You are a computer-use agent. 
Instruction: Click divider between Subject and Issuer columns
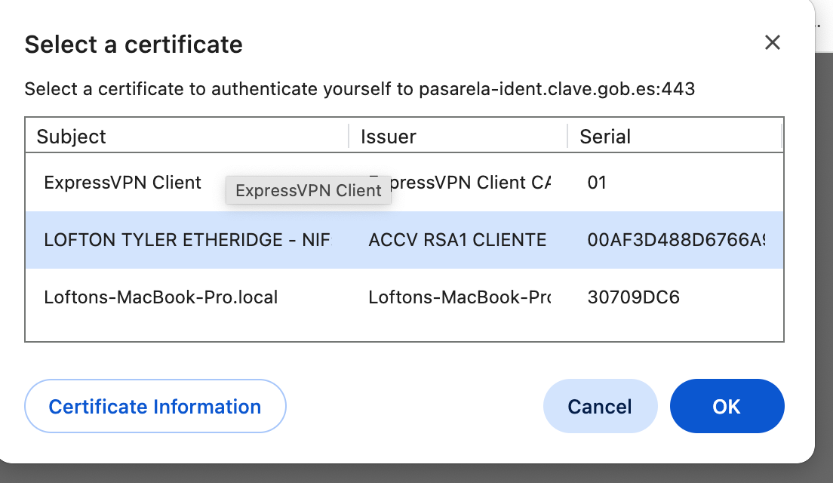point(349,137)
